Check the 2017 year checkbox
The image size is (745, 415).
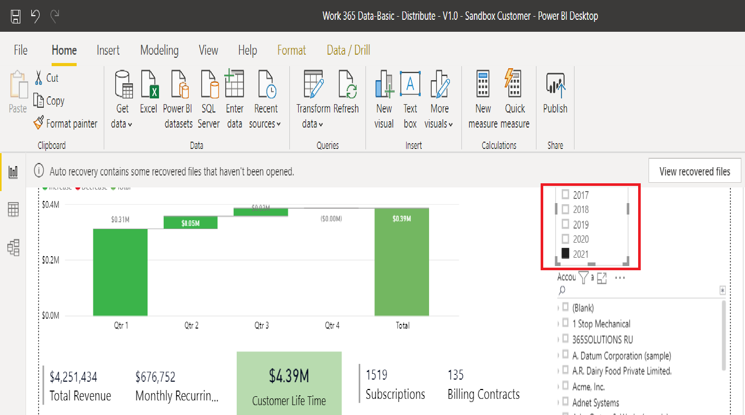565,194
